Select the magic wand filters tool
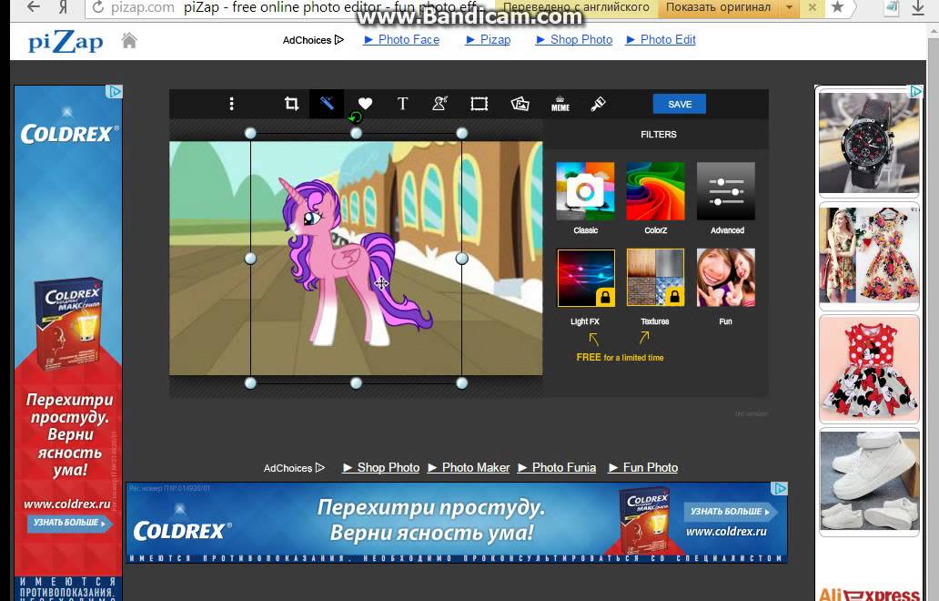This screenshot has height=601, width=939. (327, 104)
